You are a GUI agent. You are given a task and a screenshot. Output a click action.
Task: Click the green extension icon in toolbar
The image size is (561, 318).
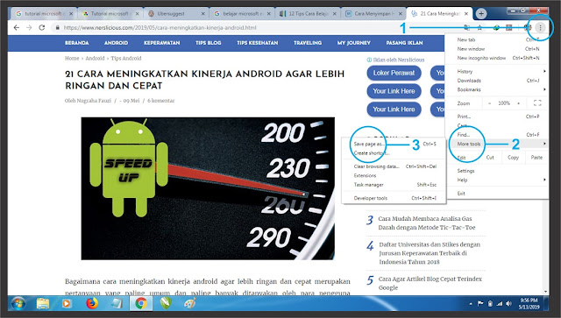496,27
